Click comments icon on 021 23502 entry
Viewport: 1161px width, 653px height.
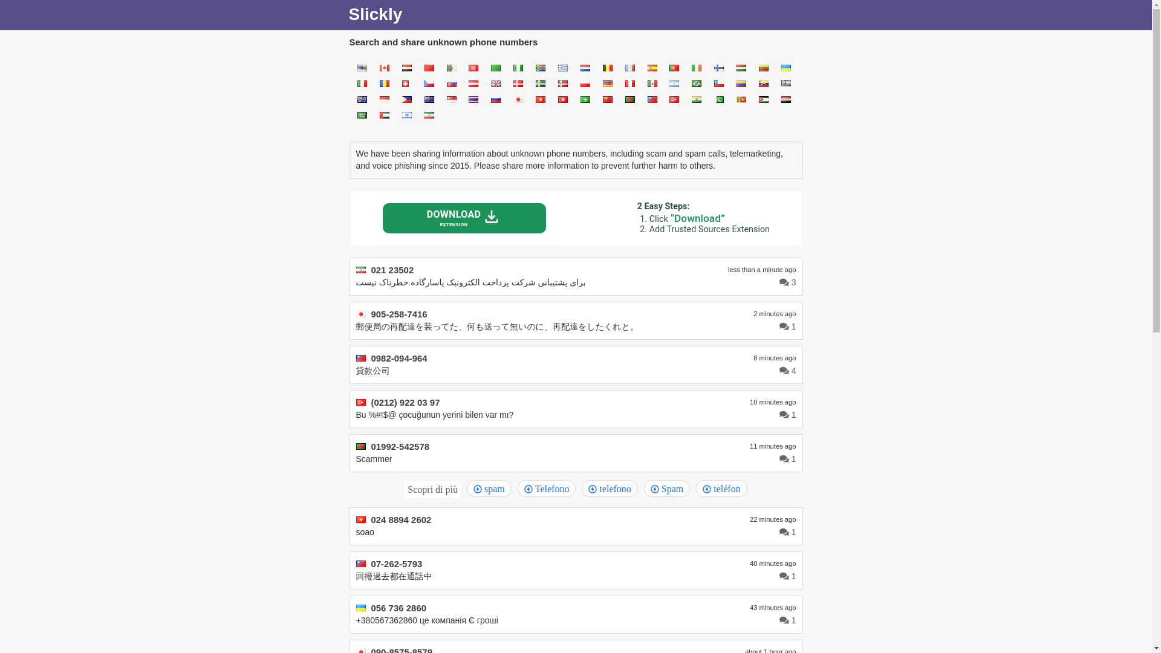(x=784, y=282)
